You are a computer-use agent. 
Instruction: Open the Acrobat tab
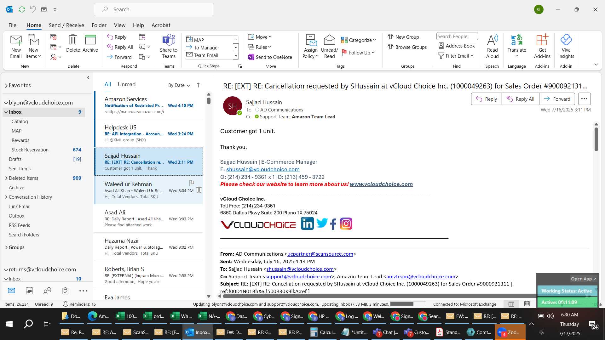pos(161,25)
